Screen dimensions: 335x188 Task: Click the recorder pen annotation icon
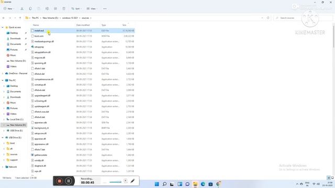pyautogui.click(x=132, y=181)
